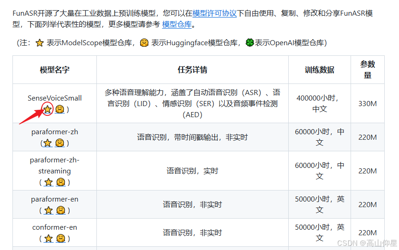The image size is (399, 250).
Task: Click 语音识别，带时间戳输出，非实时 cell
Action: tap(192, 137)
